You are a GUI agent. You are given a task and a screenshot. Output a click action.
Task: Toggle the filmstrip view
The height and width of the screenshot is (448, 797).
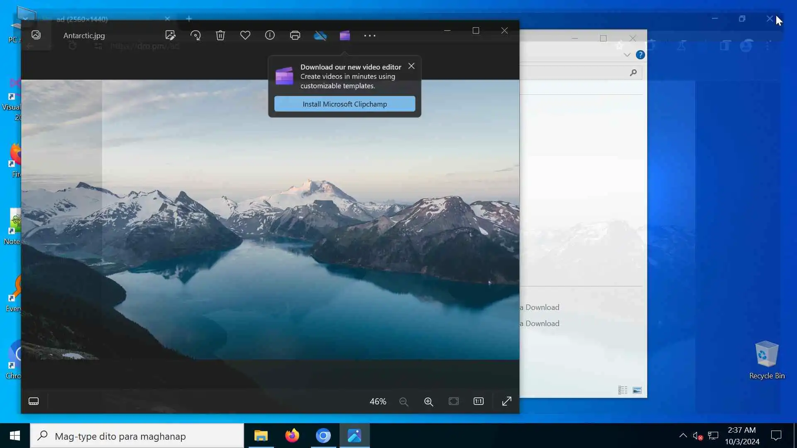(34, 401)
